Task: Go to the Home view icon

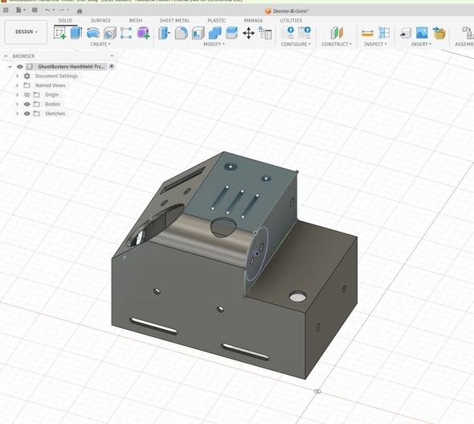Action: coord(80,11)
